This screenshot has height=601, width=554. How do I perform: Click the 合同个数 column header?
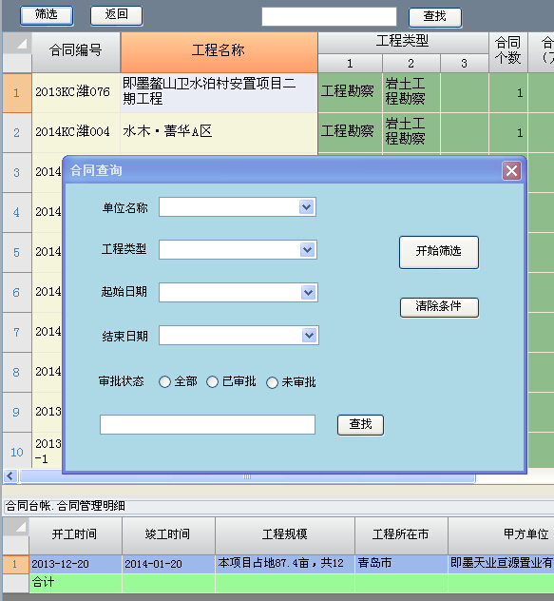508,52
